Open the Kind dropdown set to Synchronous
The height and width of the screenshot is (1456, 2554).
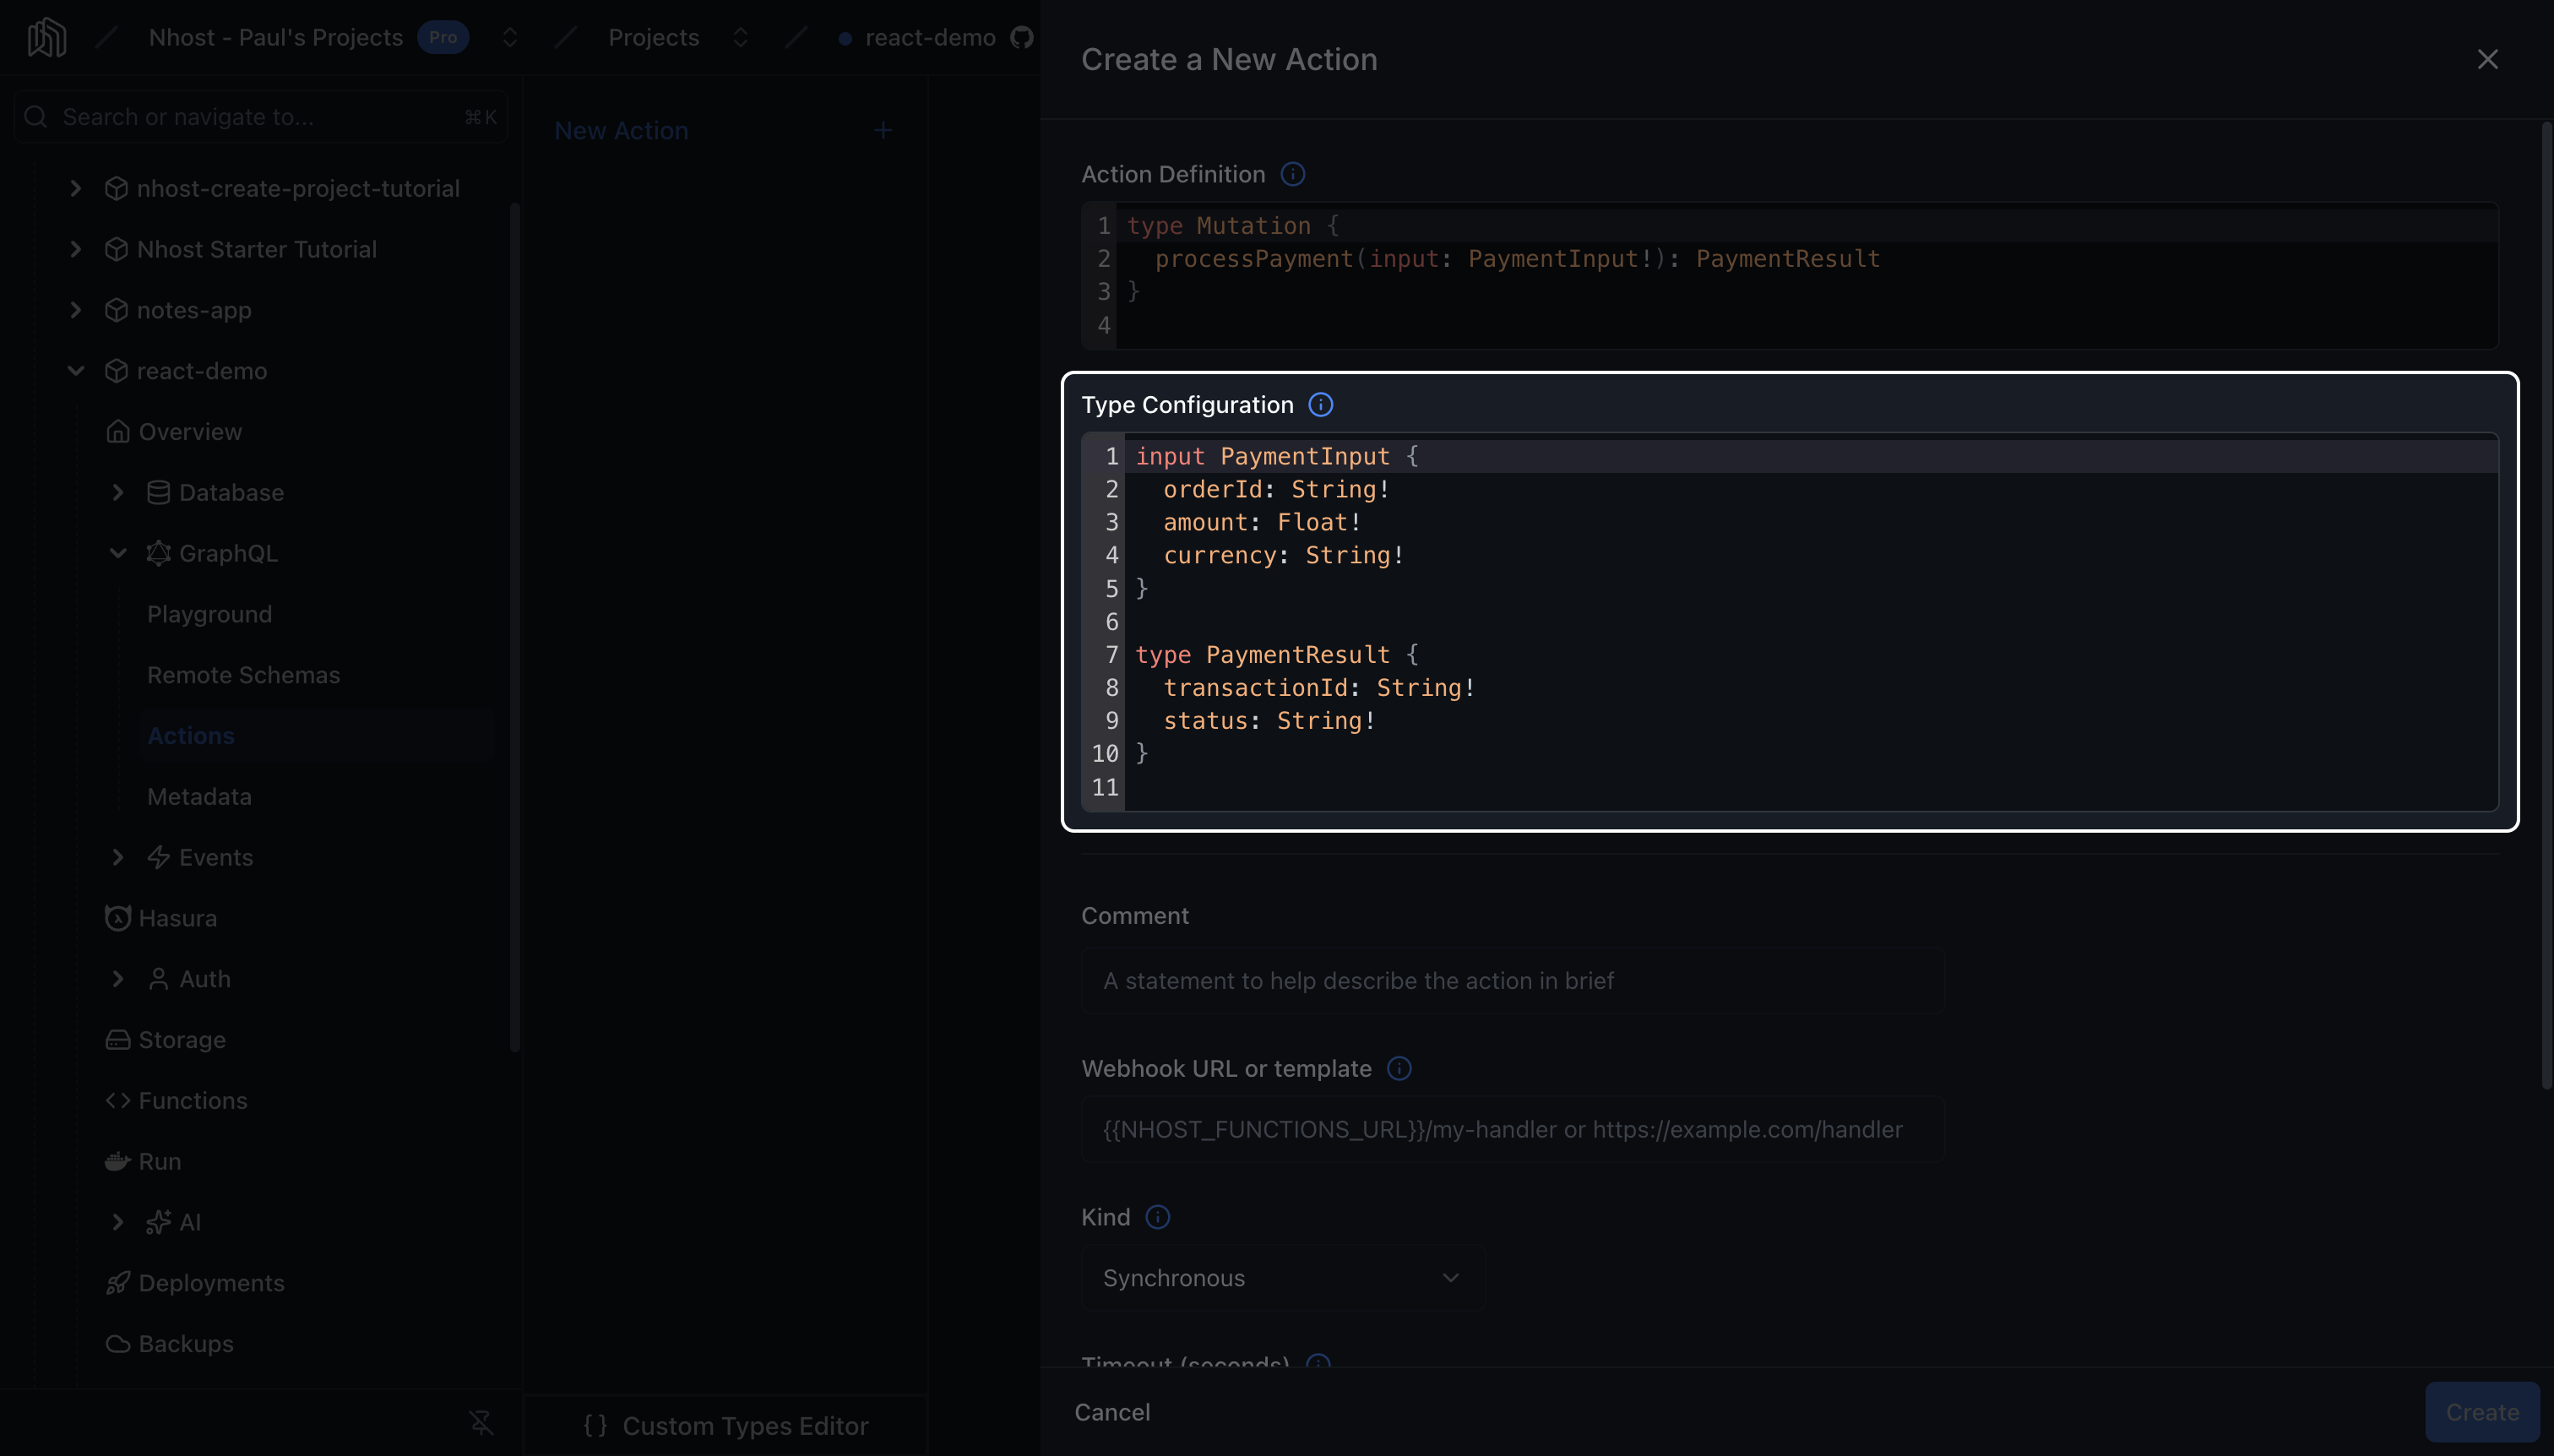pos(1283,1278)
